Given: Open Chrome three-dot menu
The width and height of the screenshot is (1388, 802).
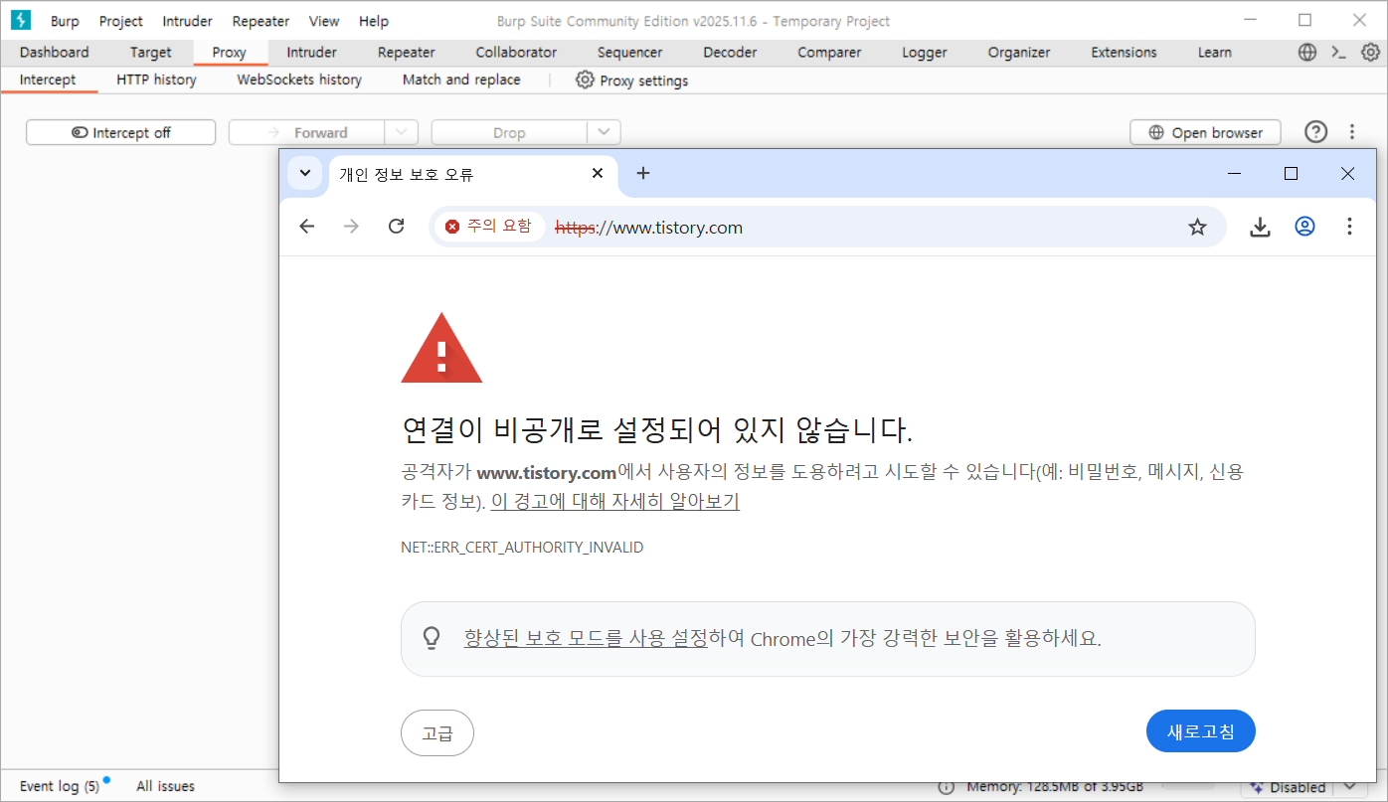Looking at the screenshot, I should (1349, 227).
